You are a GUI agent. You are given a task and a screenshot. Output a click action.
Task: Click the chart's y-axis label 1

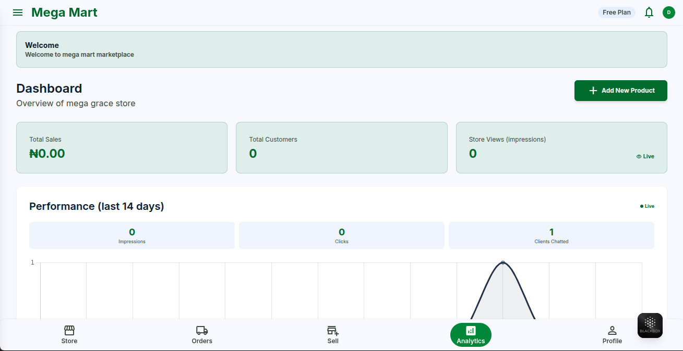click(x=32, y=262)
